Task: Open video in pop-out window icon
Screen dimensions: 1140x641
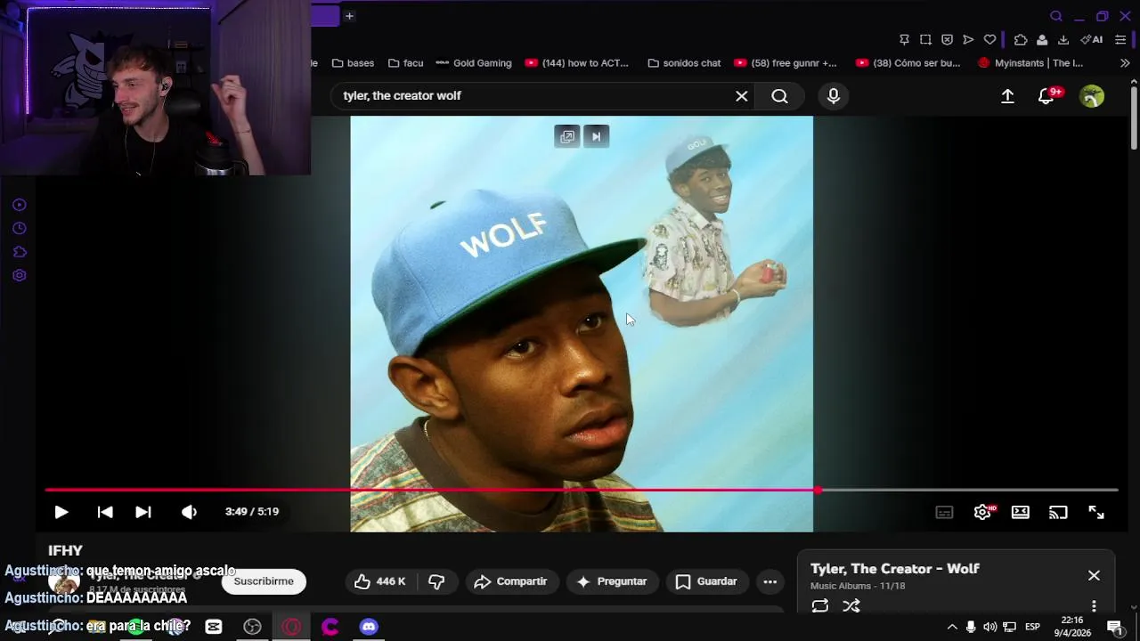Action: click(x=567, y=136)
